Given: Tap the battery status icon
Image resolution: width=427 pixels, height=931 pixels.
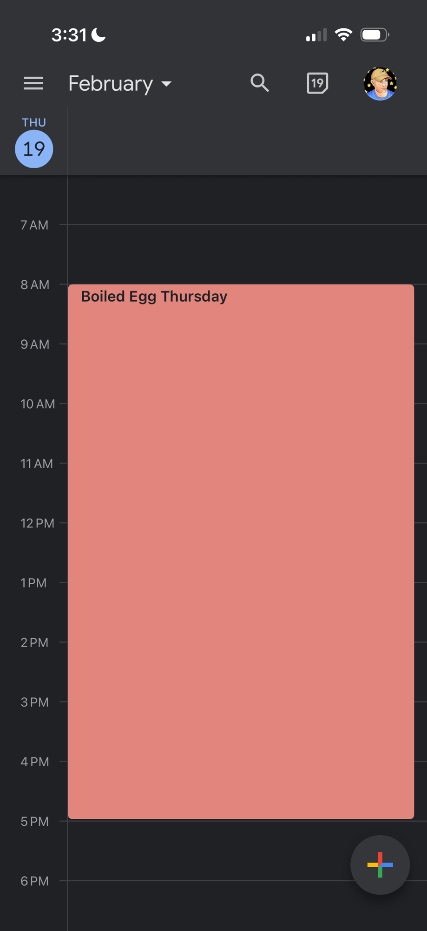Looking at the screenshot, I should click(x=374, y=35).
